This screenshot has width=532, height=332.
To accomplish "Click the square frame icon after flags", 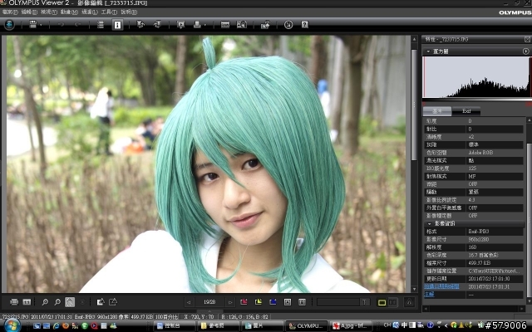I will pos(288,302).
